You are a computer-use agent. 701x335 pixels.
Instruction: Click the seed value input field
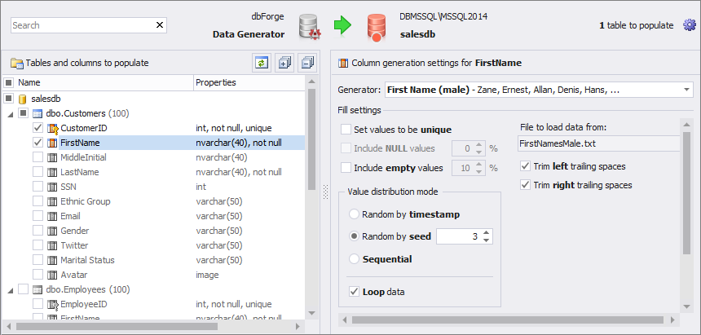458,236
